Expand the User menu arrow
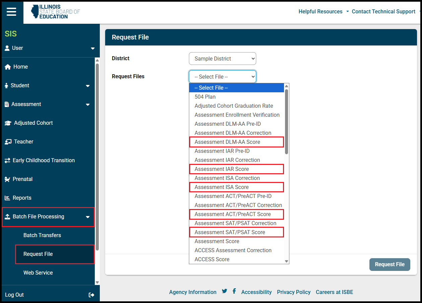This screenshot has height=303, width=422. [93, 48]
